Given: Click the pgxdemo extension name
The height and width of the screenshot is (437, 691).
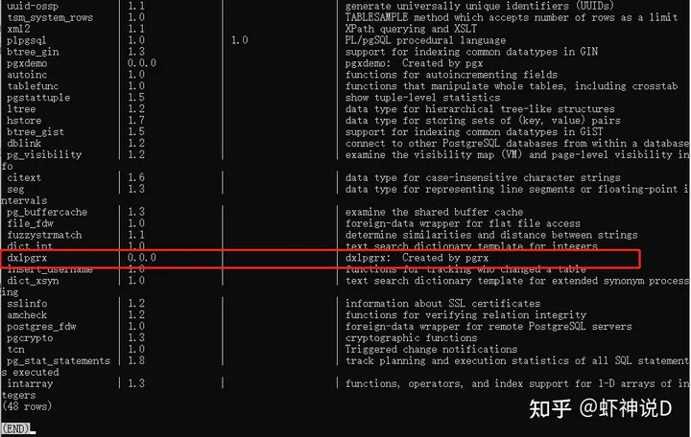Looking at the screenshot, I should (x=27, y=63).
